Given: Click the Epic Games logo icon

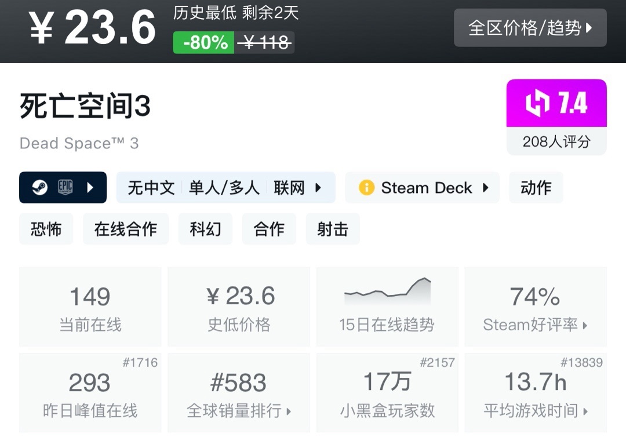Looking at the screenshot, I should coord(65,188).
